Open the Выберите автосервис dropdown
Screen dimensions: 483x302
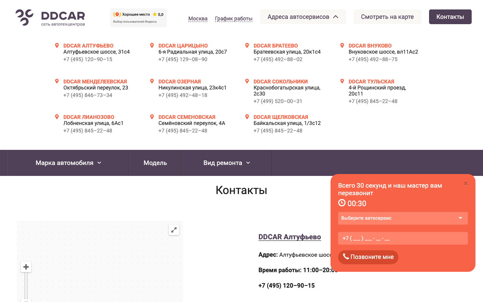(x=403, y=218)
